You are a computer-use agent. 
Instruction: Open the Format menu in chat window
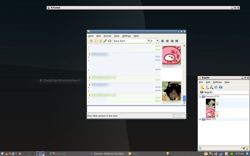(x=107, y=36)
